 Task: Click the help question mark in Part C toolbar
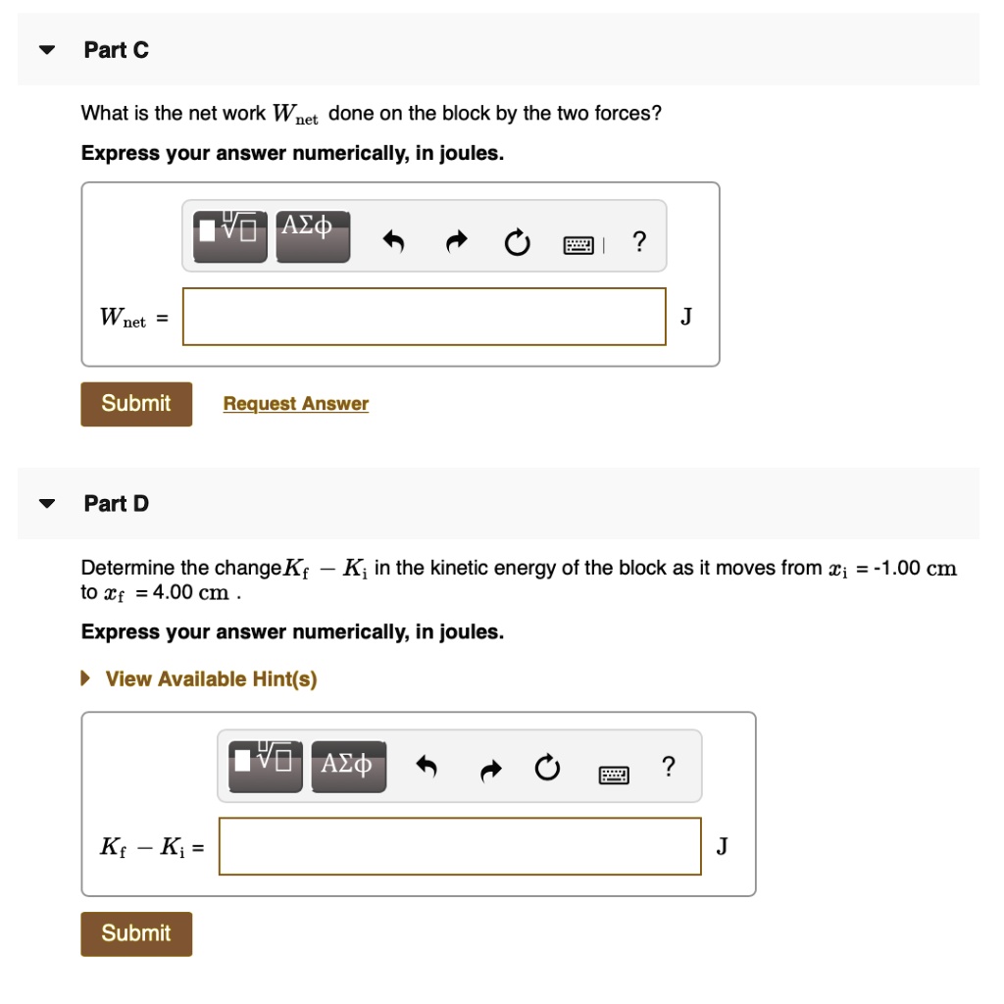tap(639, 241)
